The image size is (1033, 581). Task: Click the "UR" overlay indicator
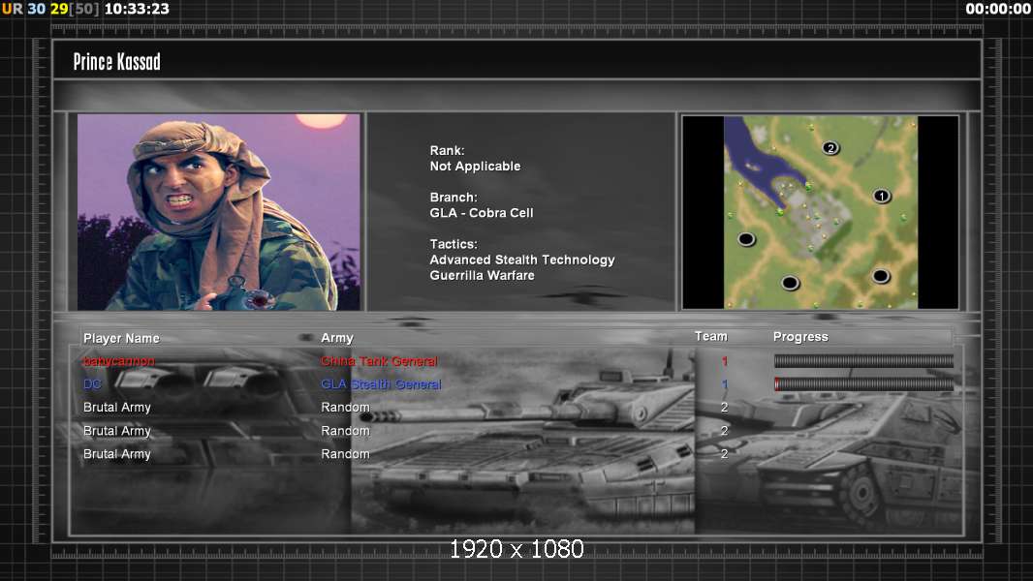[x=12, y=10]
